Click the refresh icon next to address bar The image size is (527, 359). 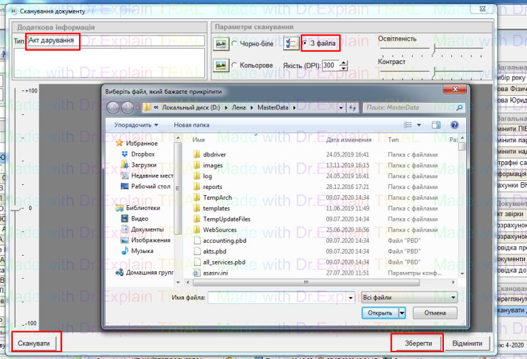[352, 107]
